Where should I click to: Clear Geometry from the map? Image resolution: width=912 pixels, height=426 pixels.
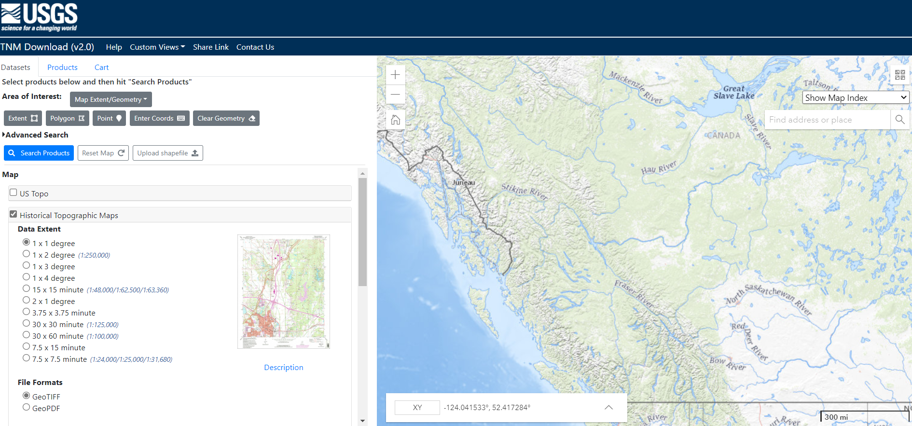[226, 118]
